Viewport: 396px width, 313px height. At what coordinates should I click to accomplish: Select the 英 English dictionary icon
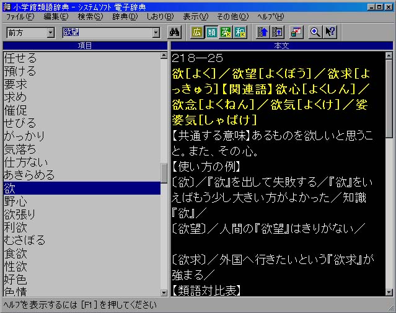pyautogui.click(x=225, y=32)
